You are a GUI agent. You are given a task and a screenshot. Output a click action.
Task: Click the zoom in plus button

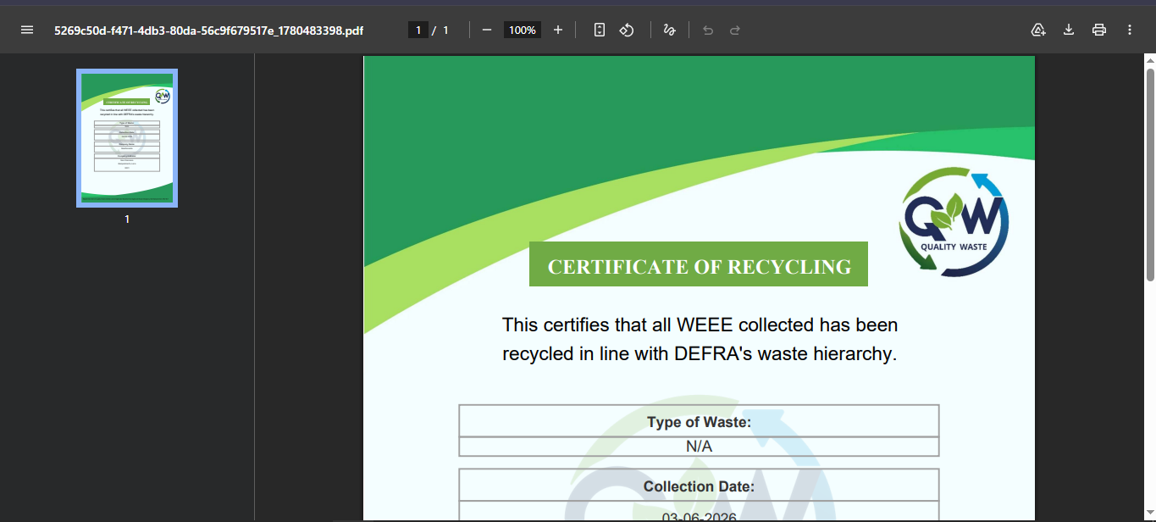tap(558, 30)
